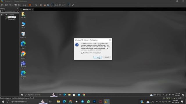Select This PC desktop icon in guest
The image size is (186, 104).
point(23,25)
